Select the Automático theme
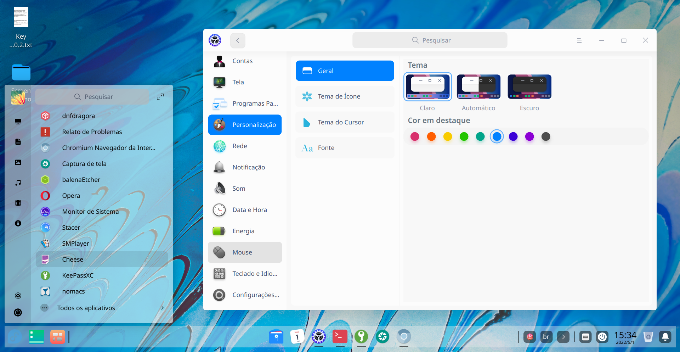This screenshot has height=352, width=680. point(478,86)
